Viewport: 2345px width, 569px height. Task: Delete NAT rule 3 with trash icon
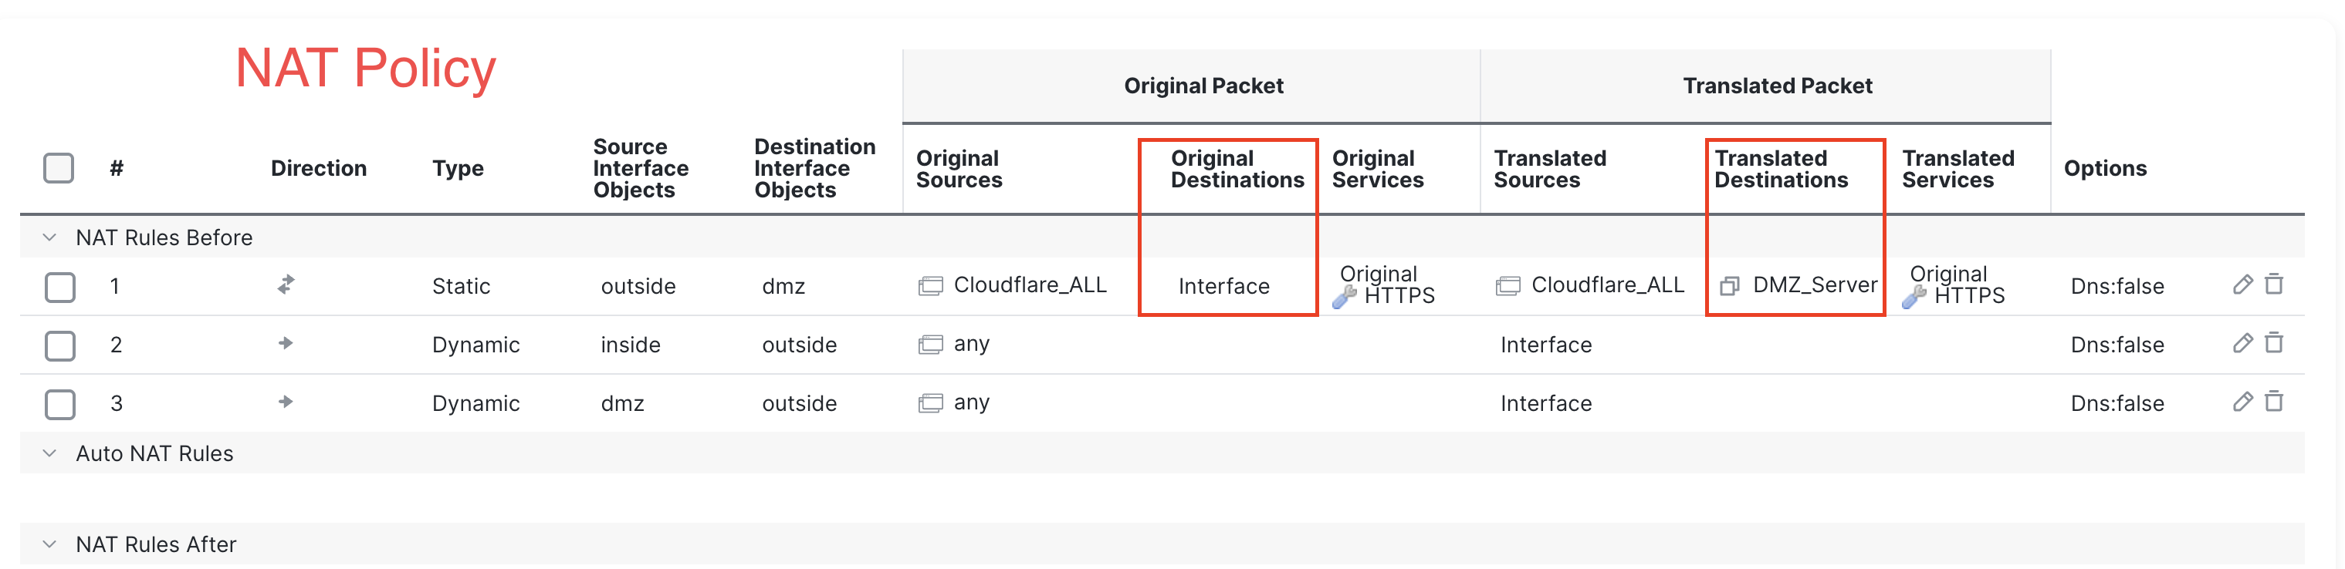coord(2273,402)
